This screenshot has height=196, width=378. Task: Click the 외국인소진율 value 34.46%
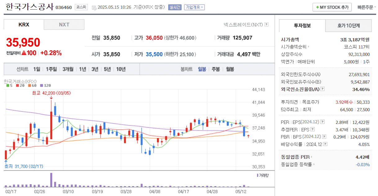[x=361, y=89]
